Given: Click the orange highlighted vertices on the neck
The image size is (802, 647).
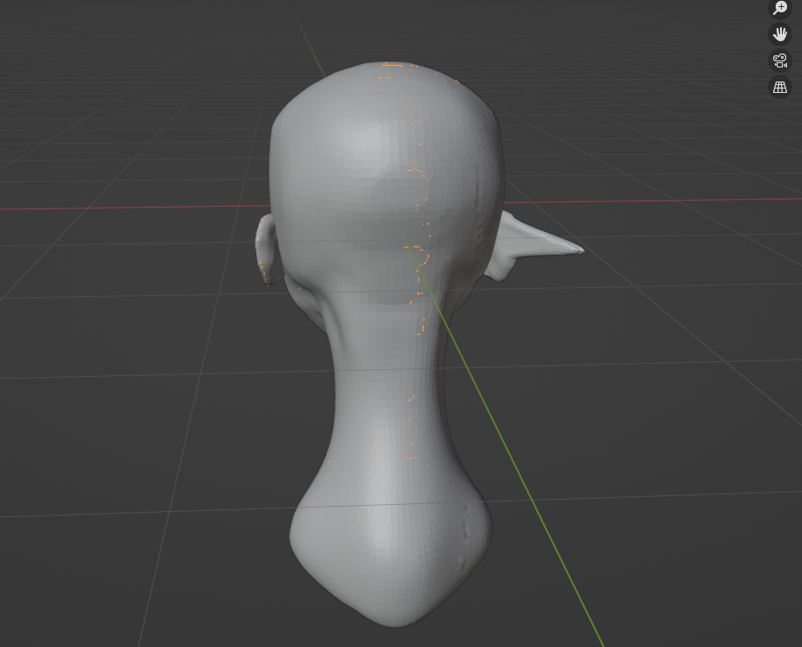Looking at the screenshot, I should click(x=411, y=399).
